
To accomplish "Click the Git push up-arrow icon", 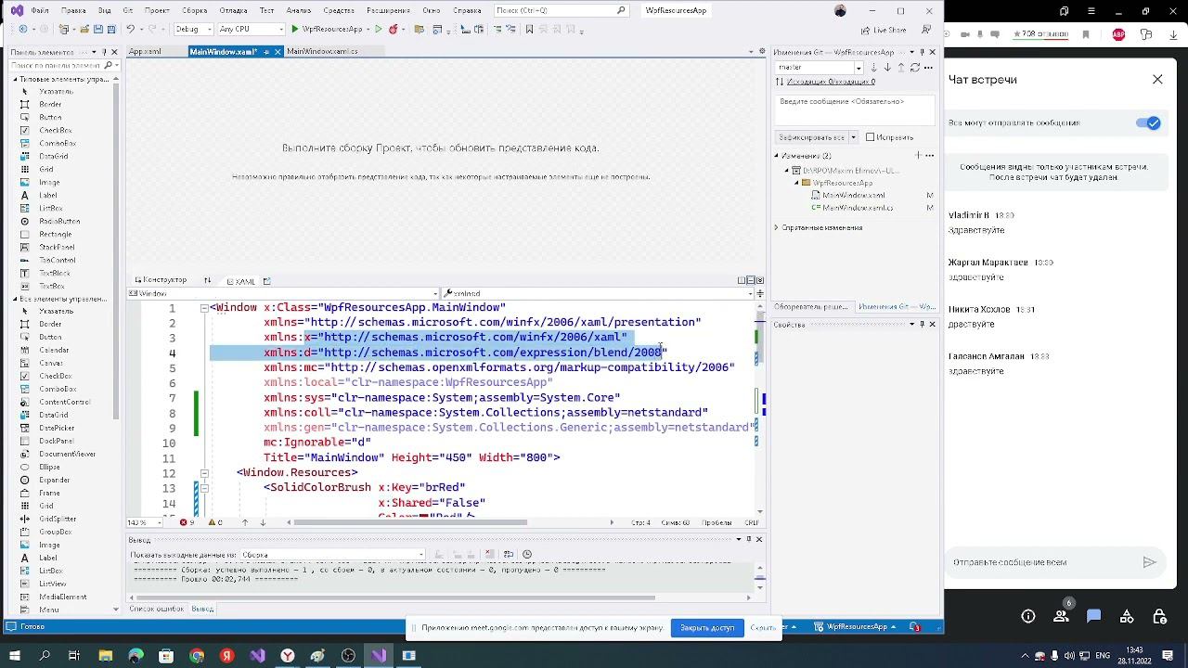I will (x=900, y=68).
